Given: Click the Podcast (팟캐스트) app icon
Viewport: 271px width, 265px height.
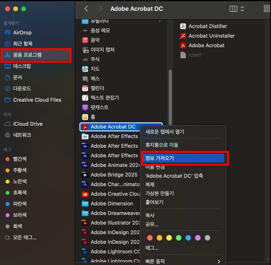Looking at the screenshot, I should pos(85,108).
